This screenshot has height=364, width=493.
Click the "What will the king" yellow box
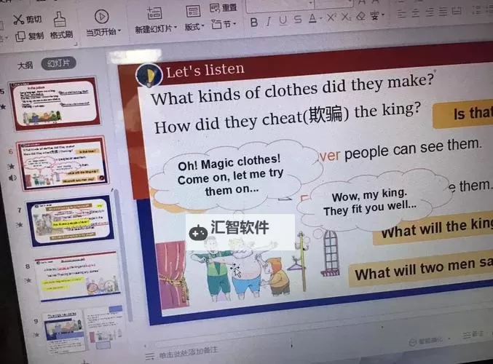pyautogui.click(x=433, y=229)
